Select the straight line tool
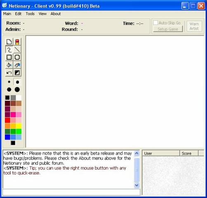207x198 pixels. [x=17, y=49]
